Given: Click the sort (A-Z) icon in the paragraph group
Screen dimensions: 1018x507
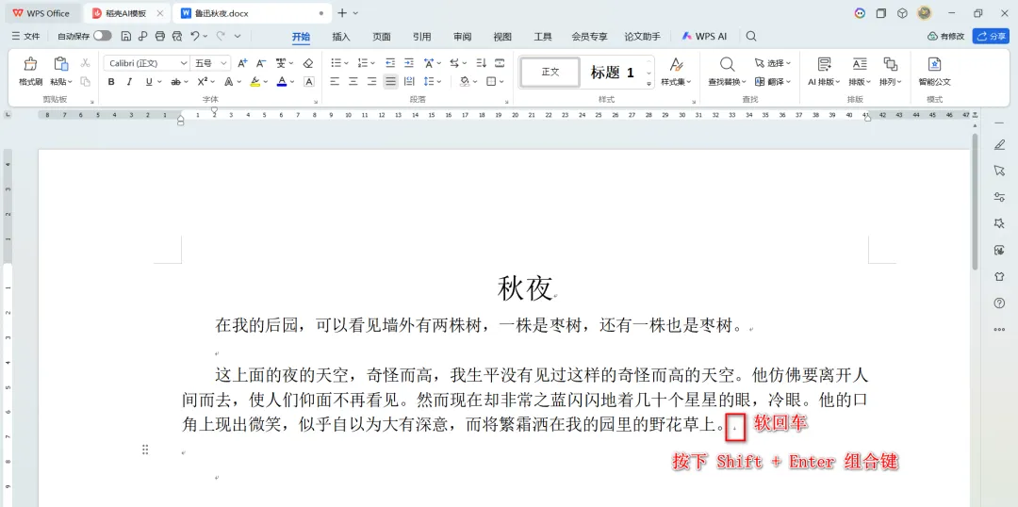Looking at the screenshot, I should 481,63.
